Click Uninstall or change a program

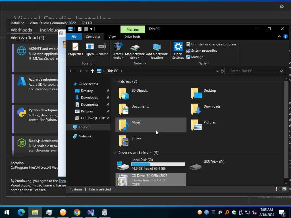click(211, 44)
